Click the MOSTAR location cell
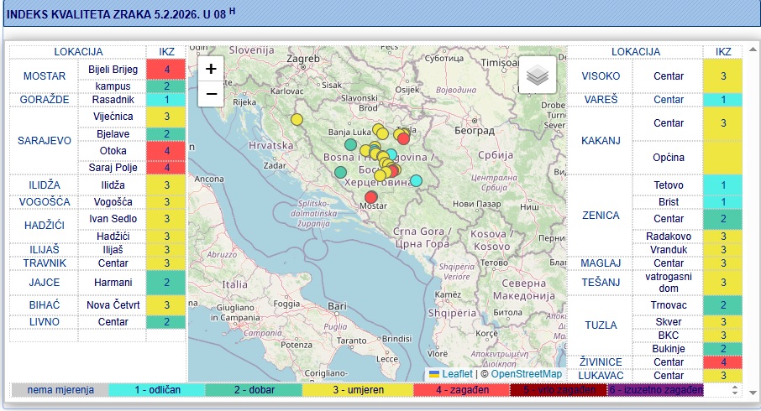Image resolution: width=761 pixels, height=411 pixels. (44, 76)
